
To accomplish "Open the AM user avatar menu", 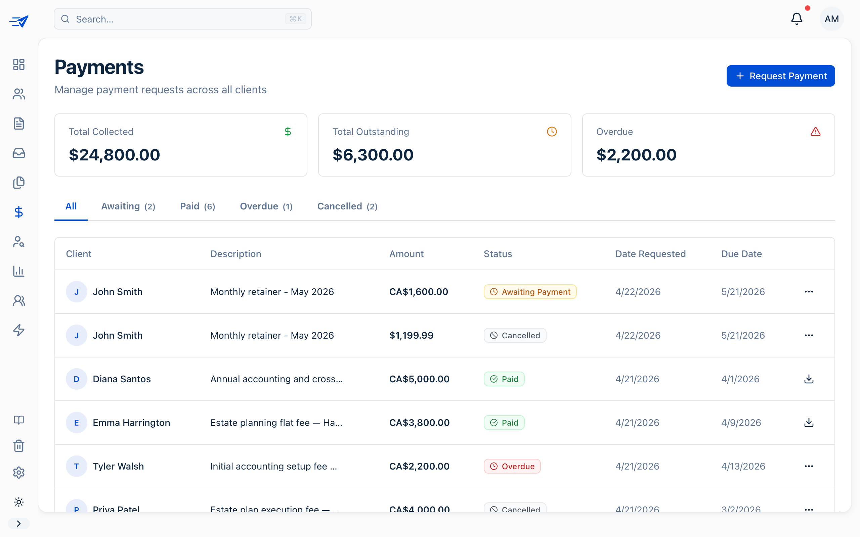I will (x=831, y=19).
